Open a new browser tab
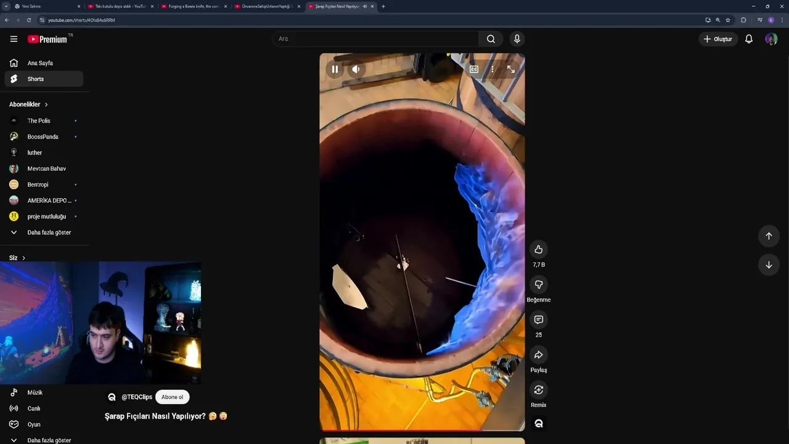Screen dimensions: 789x444 (x=383, y=6)
